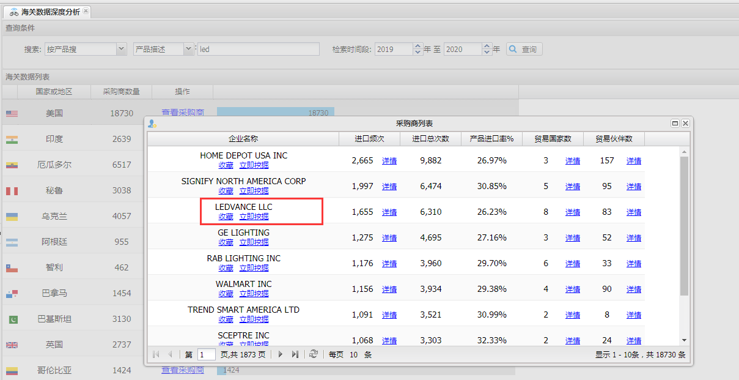Close the 采购商列表 popup
Screen dimensions: 739x380
click(685, 123)
